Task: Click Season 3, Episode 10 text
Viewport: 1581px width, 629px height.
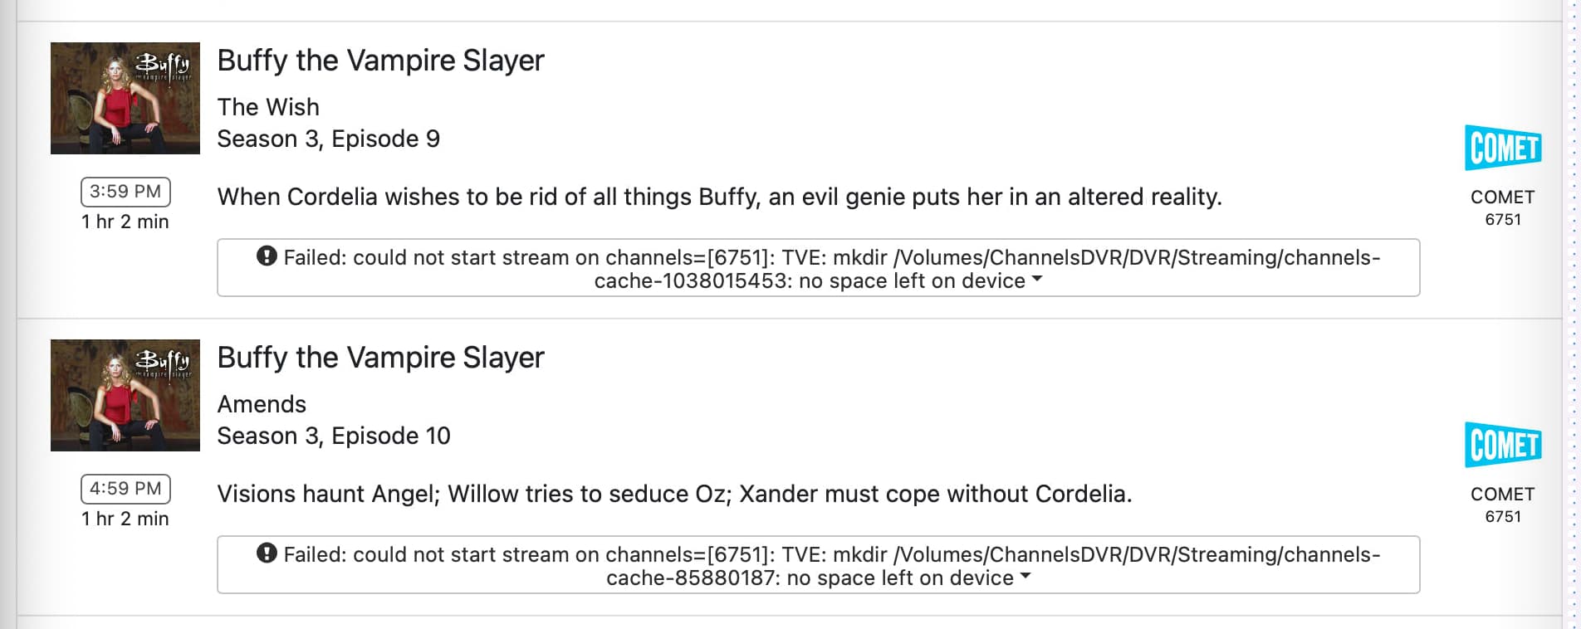Action: pos(333,436)
